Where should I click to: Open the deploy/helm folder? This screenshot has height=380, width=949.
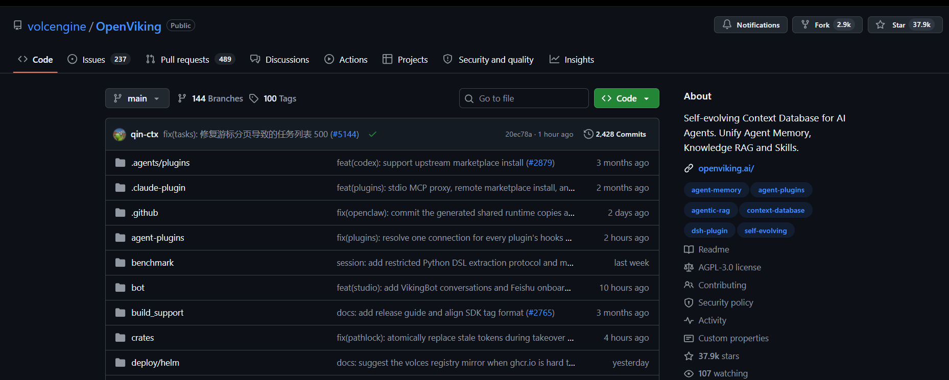(155, 363)
